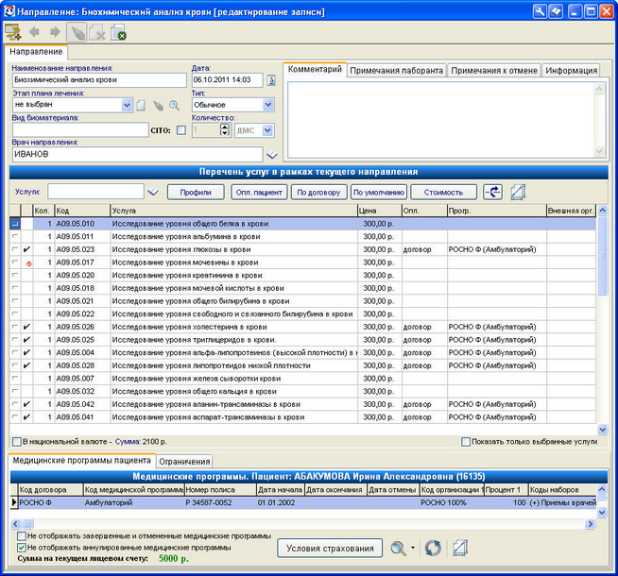
Task: Click the wrench settings icon in title bar
Action: pyautogui.click(x=540, y=11)
